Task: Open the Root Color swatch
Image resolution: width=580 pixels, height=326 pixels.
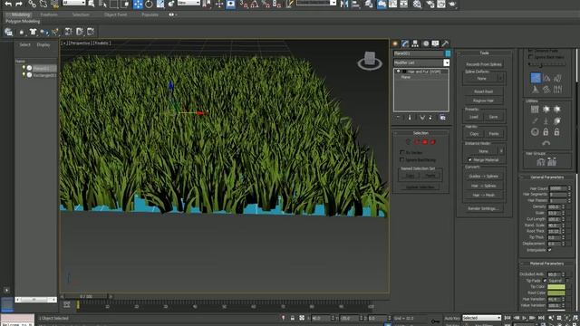Action: [x=556, y=292]
